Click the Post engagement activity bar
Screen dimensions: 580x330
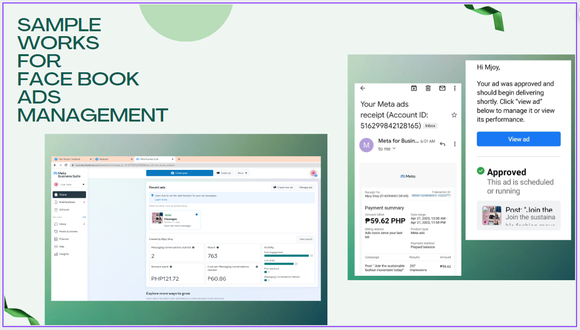coord(286,256)
